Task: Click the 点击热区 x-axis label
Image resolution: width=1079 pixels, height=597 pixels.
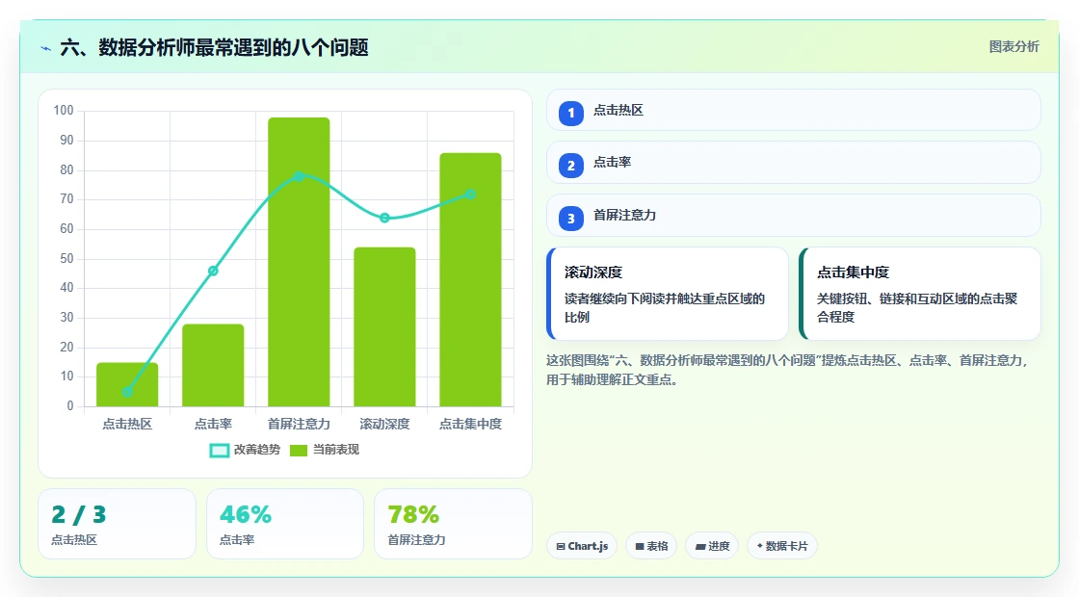Action: (x=127, y=424)
